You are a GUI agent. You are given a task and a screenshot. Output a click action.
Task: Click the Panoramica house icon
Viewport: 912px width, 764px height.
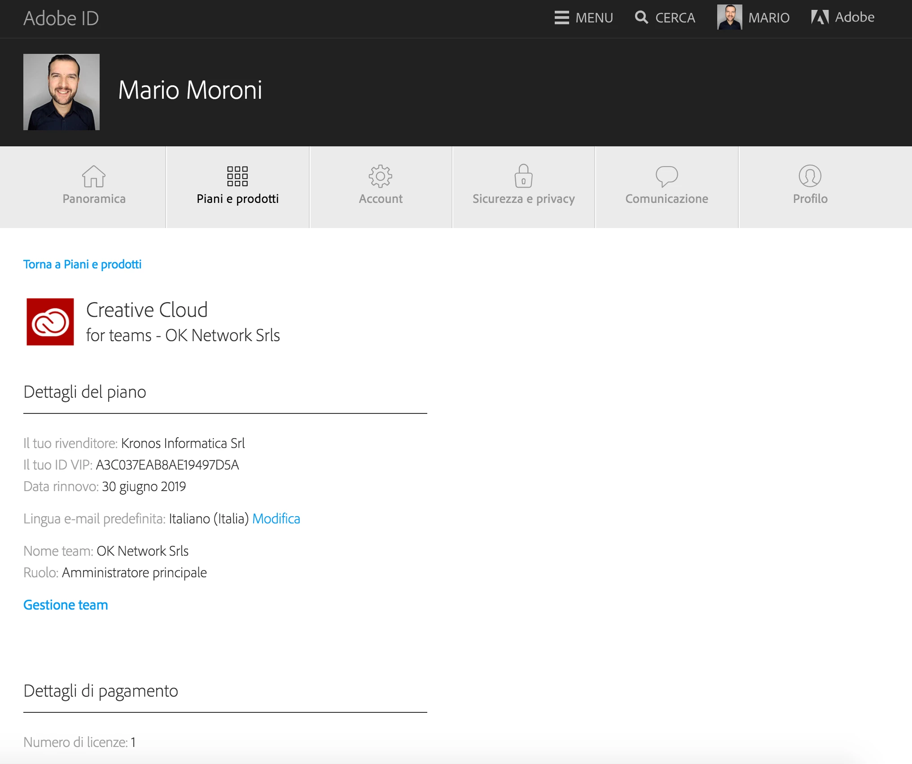point(94,176)
